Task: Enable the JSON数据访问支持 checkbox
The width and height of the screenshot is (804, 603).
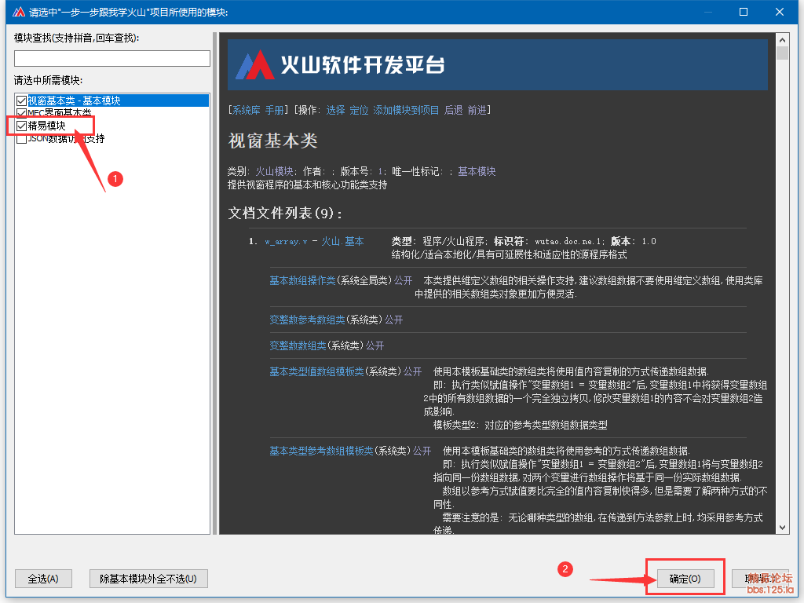Action: (21, 138)
